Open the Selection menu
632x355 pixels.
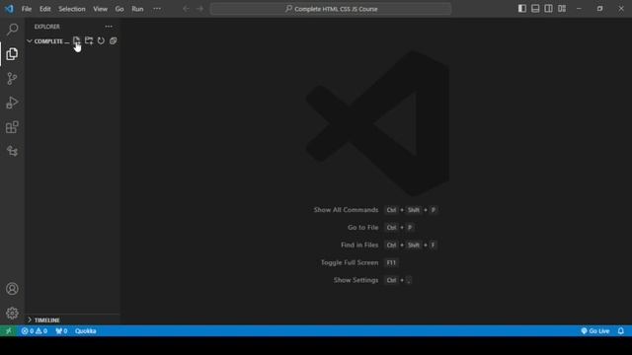[72, 9]
